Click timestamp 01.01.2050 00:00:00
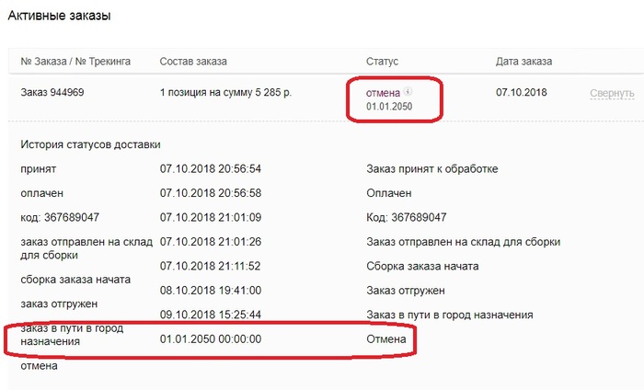Screen dimensions: 644x390 pos(211,340)
